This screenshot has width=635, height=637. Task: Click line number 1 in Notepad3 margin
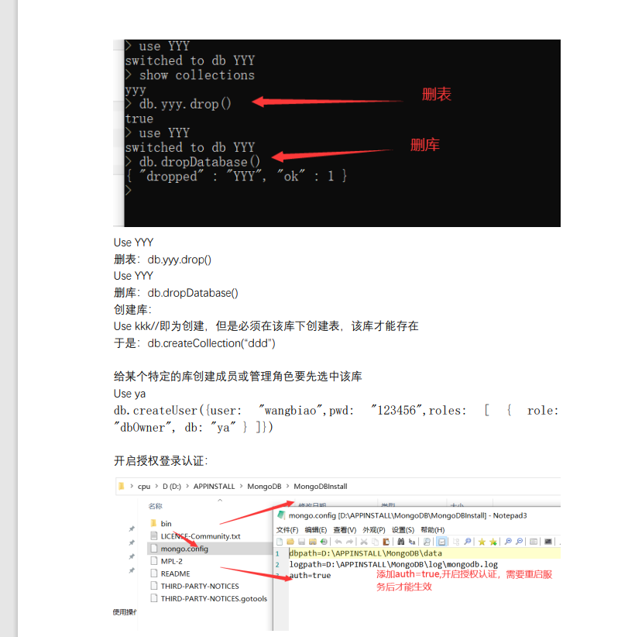point(277,553)
